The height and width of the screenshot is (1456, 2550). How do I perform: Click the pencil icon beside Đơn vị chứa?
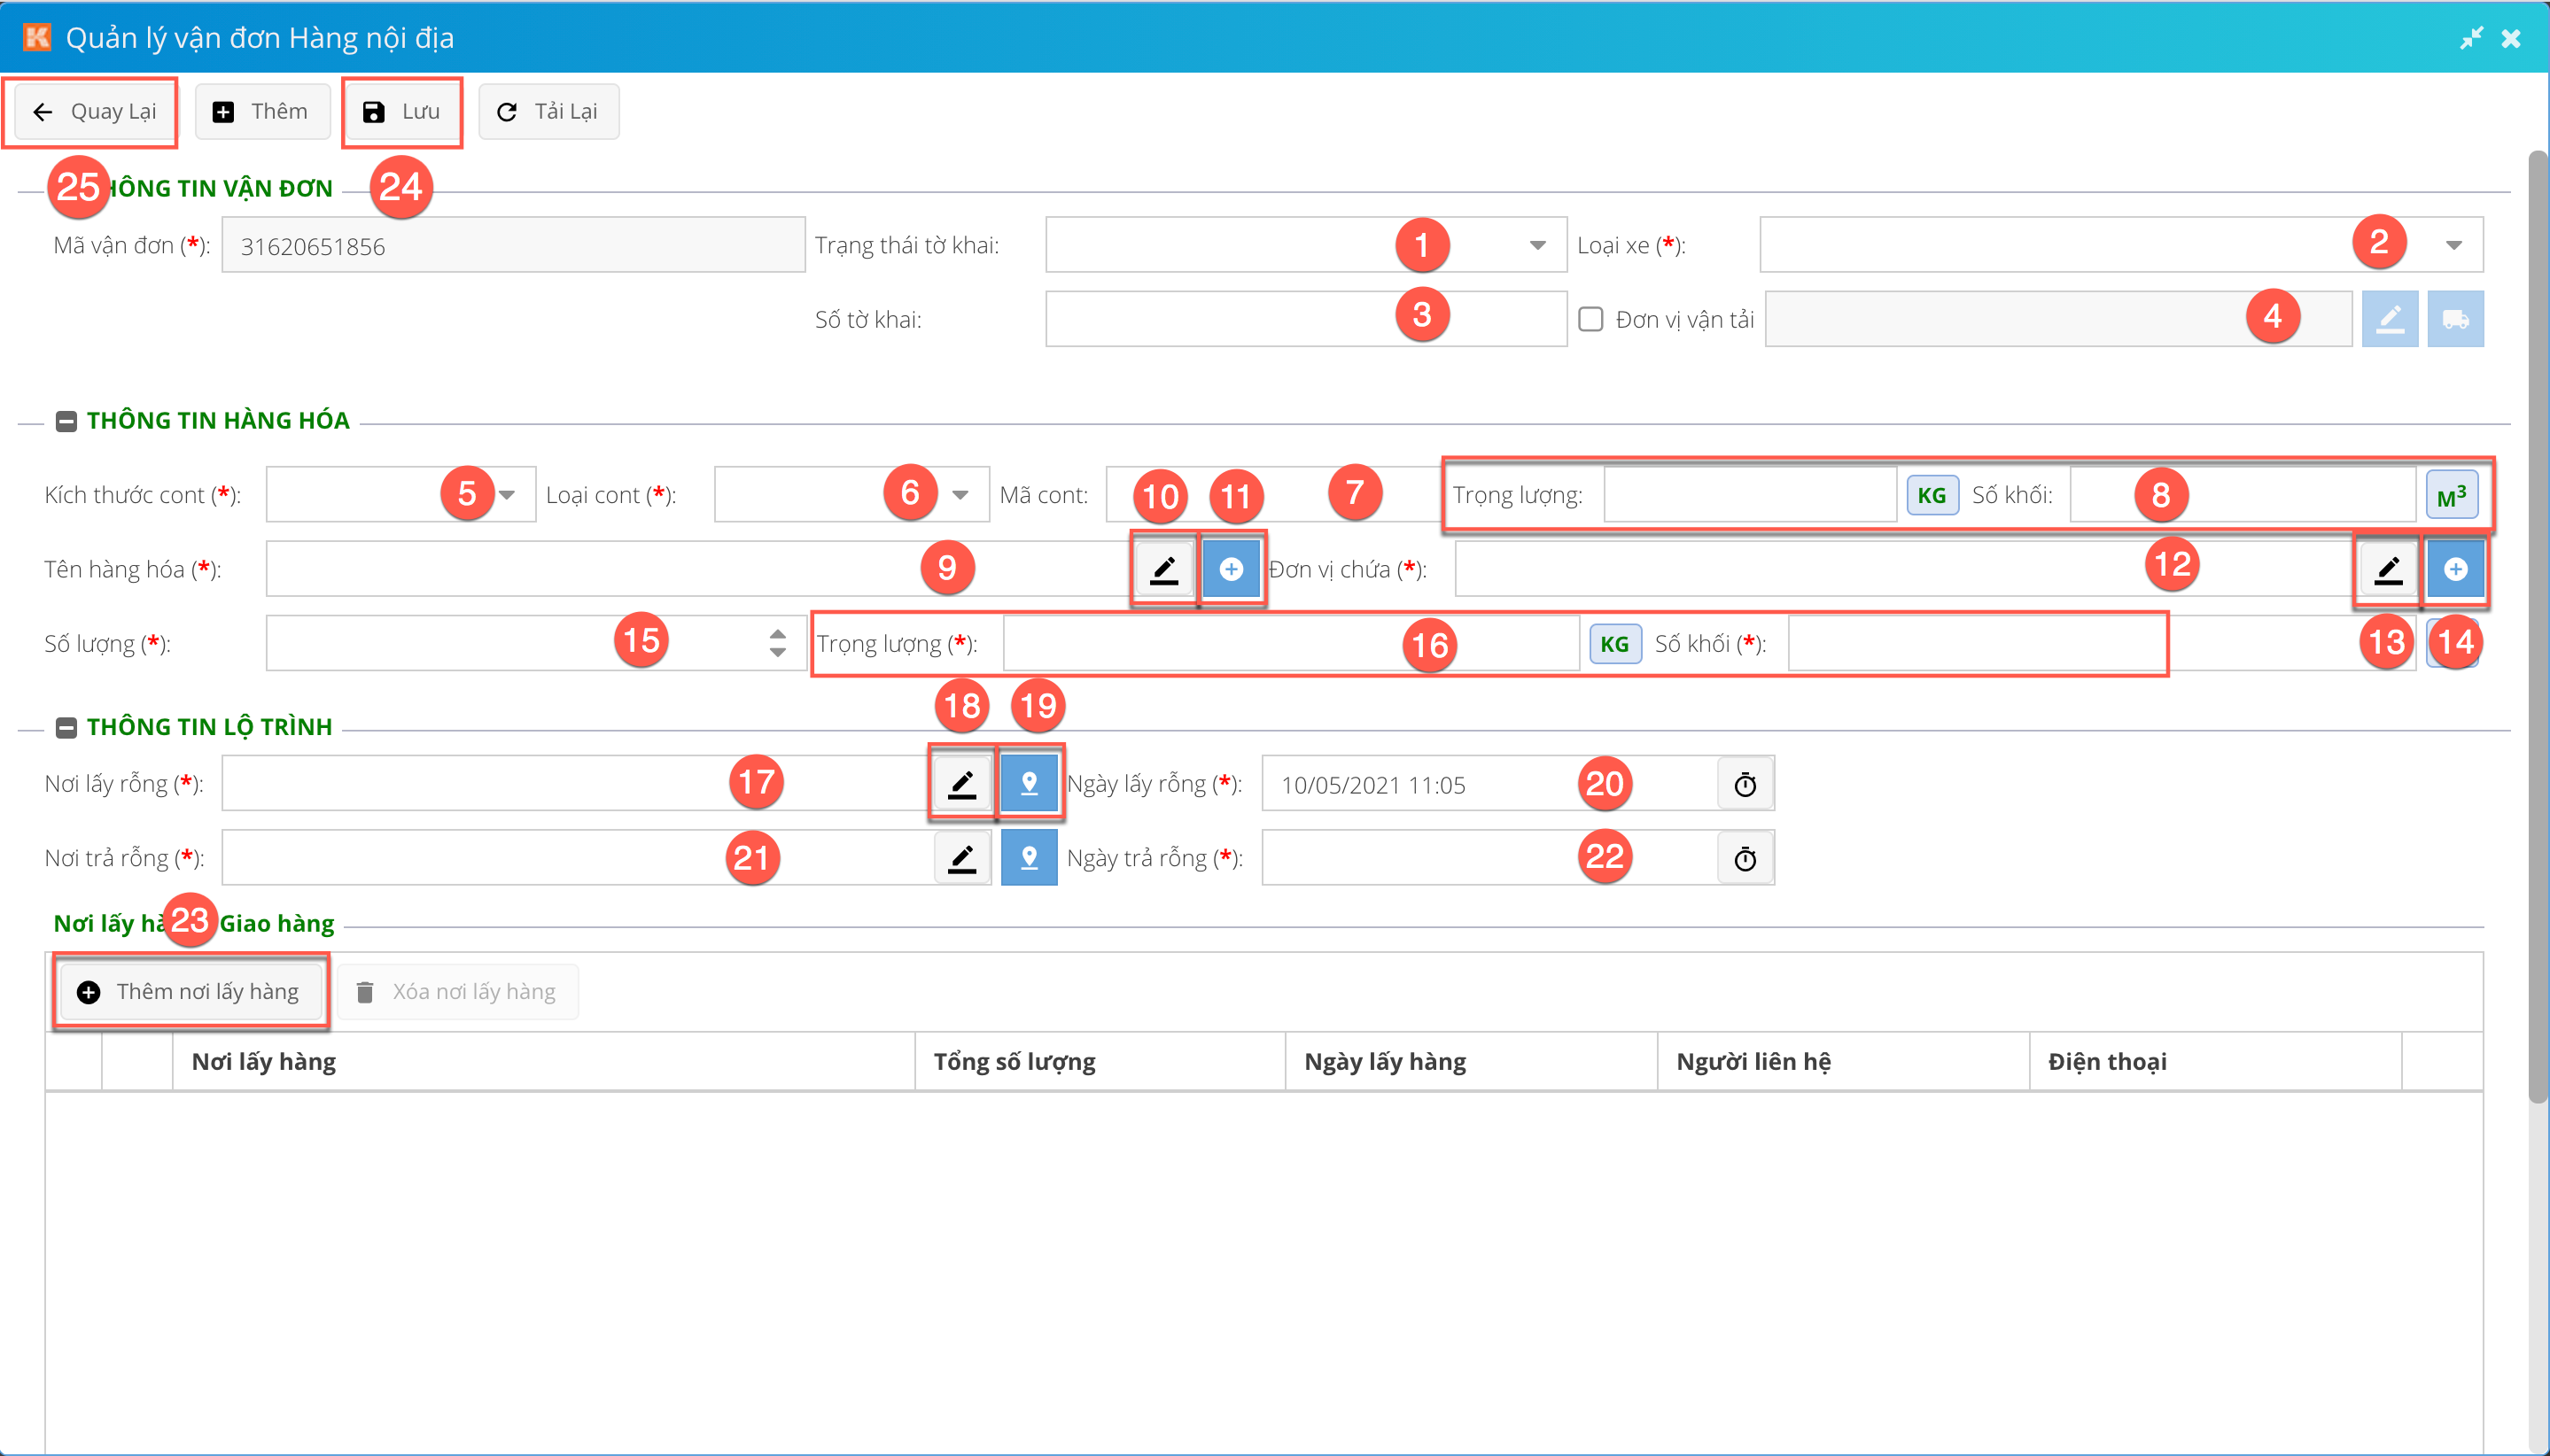click(x=2388, y=569)
